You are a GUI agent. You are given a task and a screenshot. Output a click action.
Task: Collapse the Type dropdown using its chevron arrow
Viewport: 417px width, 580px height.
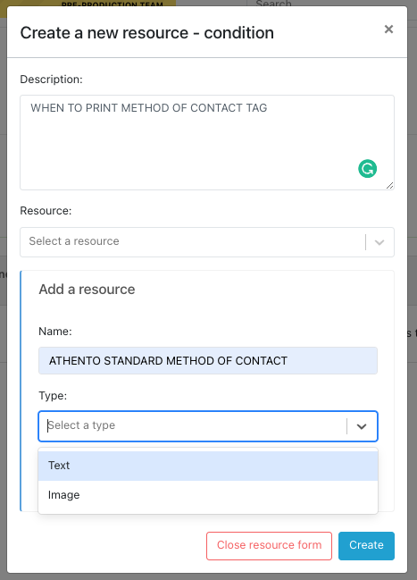362,426
